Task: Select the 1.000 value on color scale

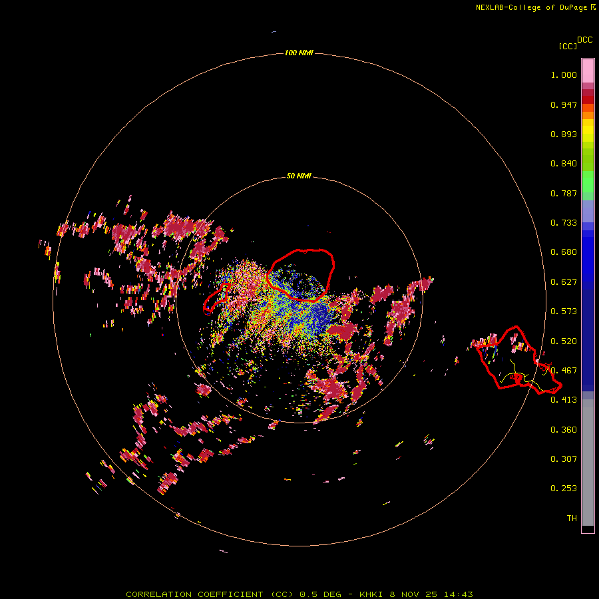Action: (x=564, y=75)
